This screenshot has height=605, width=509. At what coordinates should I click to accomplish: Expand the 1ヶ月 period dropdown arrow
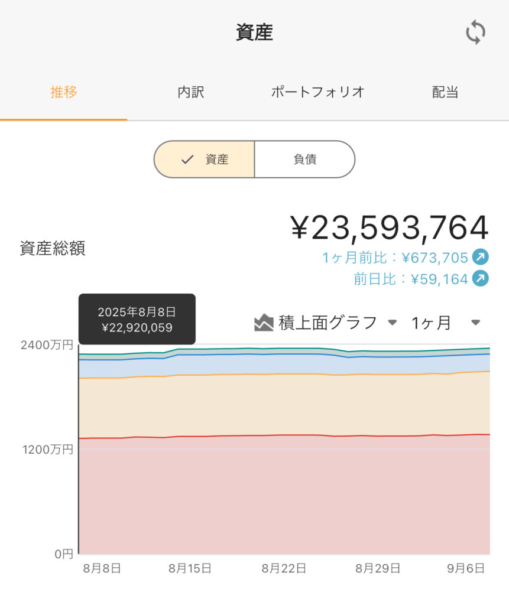tap(476, 322)
